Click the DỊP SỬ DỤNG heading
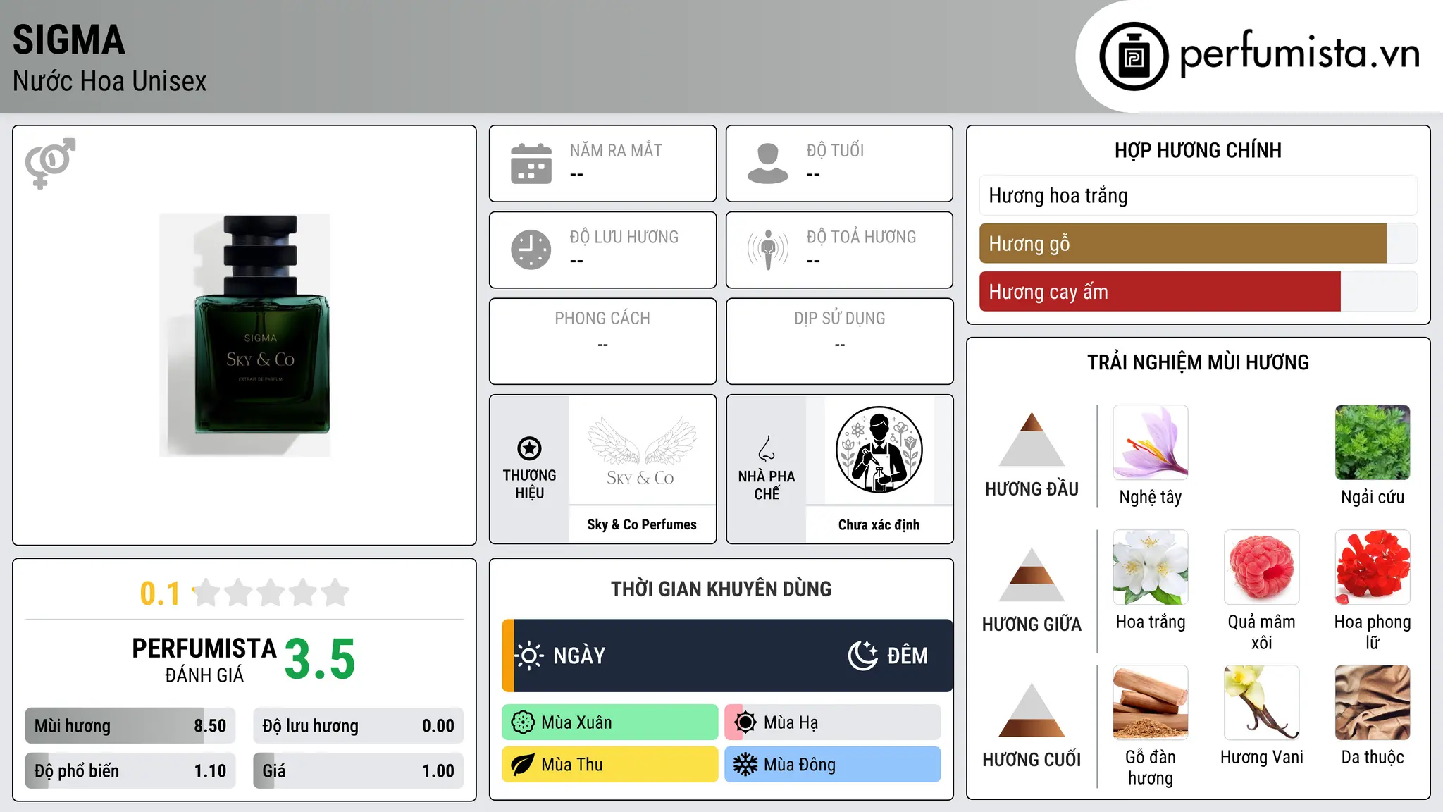The width and height of the screenshot is (1443, 812). click(x=839, y=318)
